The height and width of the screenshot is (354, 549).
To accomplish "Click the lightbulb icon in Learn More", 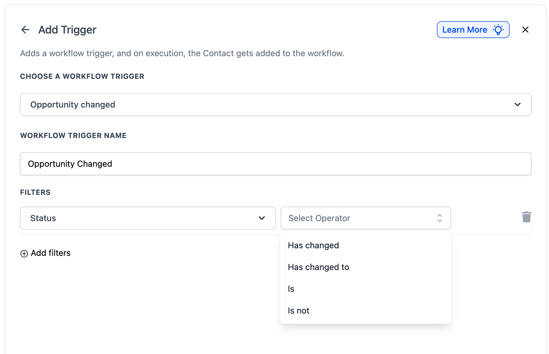I will pos(498,30).
